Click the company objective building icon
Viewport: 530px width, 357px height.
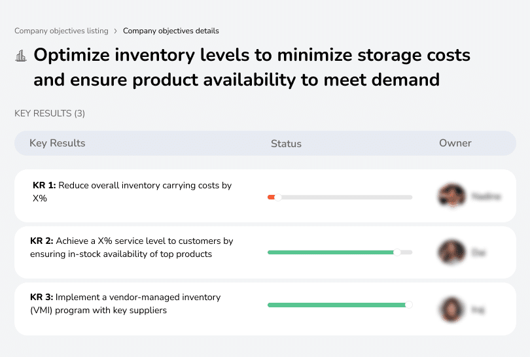coord(21,56)
